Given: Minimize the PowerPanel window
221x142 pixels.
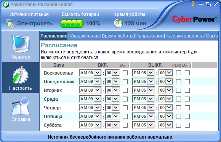Looking at the screenshot, I should (201, 4).
